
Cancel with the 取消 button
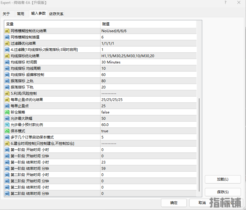[x=202, y=203]
